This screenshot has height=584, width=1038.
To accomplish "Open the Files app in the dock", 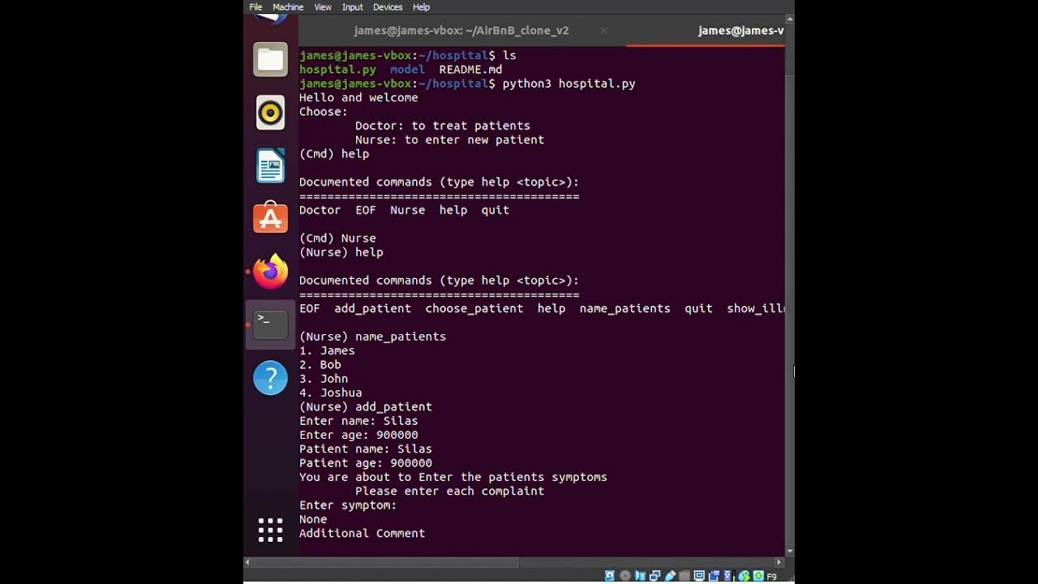I will (270, 60).
